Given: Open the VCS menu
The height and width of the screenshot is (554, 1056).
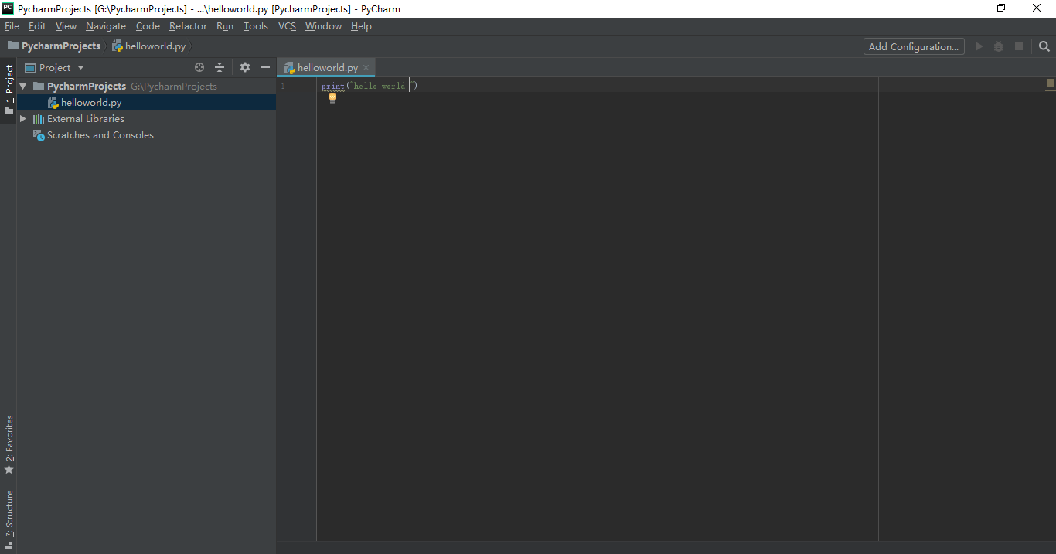Looking at the screenshot, I should point(287,26).
